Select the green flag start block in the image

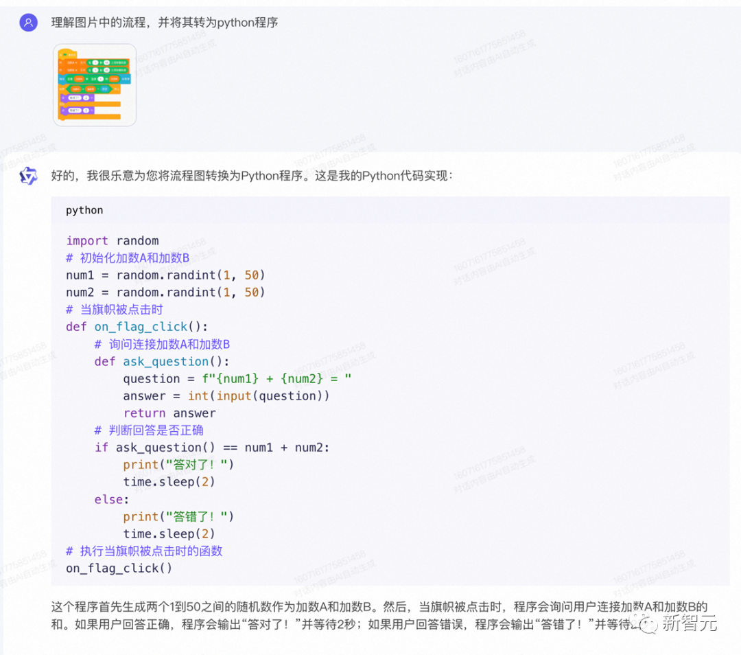[x=66, y=54]
